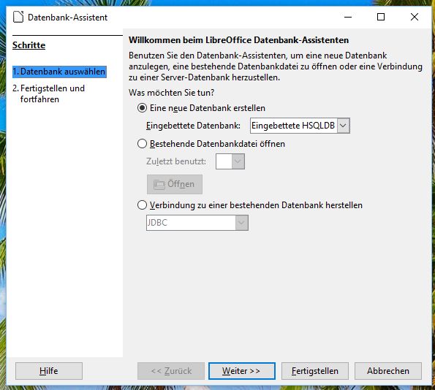Image resolution: width=435 pixels, height=390 pixels.
Task: Proceed with the 'Weiter >>' button
Action: [242, 371]
